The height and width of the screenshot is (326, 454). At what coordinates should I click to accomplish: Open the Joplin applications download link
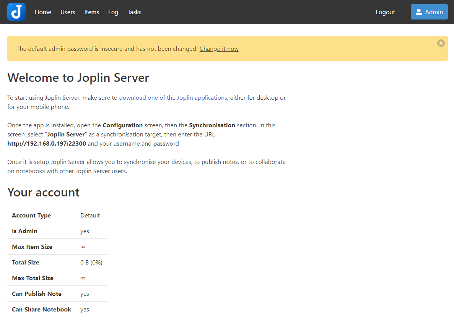(x=173, y=97)
